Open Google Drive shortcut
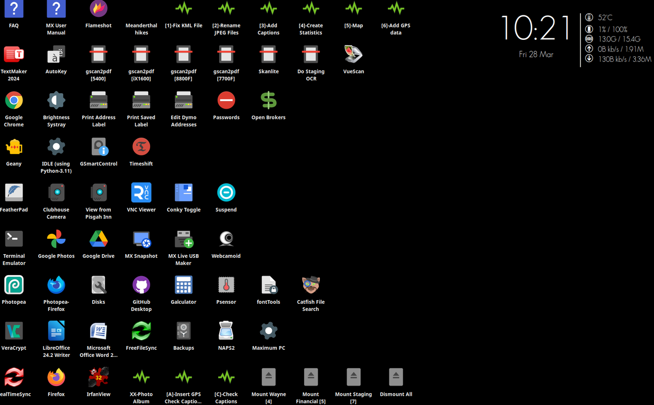Screen dimensions: 654x405 pyautogui.click(x=99, y=239)
